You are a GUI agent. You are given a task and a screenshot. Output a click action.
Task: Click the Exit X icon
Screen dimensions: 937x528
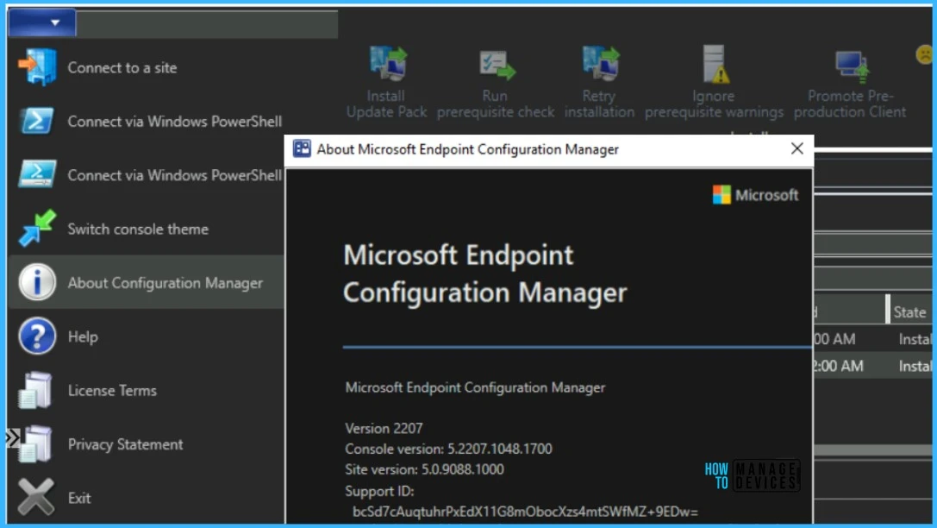coord(36,497)
